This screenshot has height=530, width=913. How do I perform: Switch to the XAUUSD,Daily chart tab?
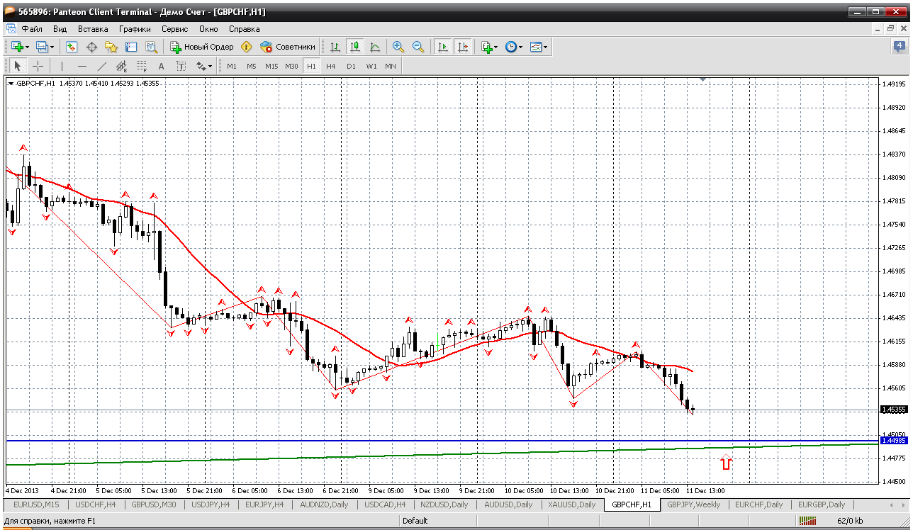tap(571, 504)
